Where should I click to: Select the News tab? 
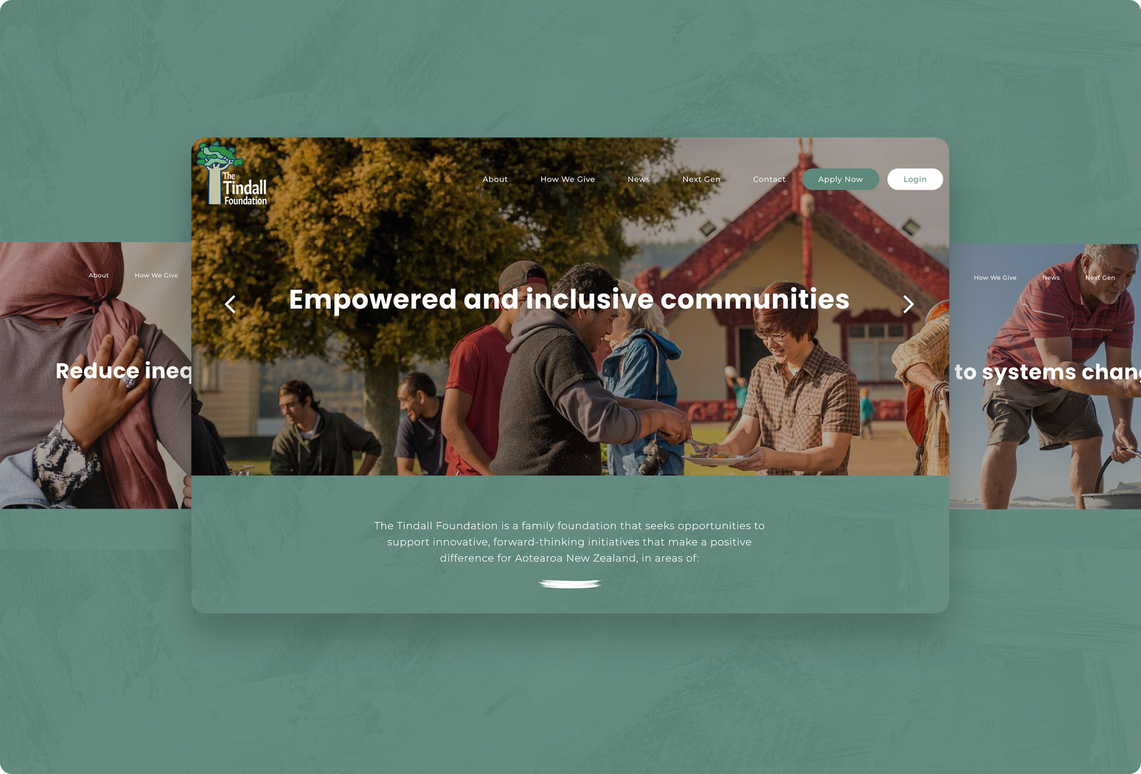click(639, 178)
